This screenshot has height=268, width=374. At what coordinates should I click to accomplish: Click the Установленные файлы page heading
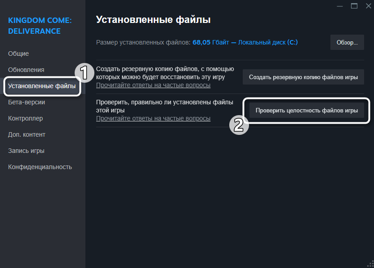tap(153, 20)
